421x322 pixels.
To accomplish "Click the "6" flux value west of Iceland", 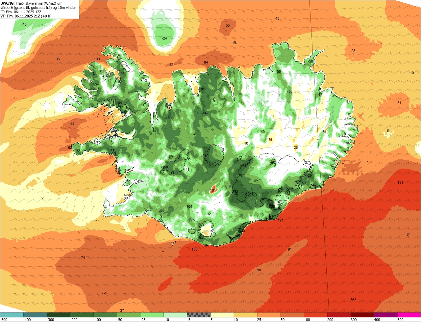I will (42, 197).
